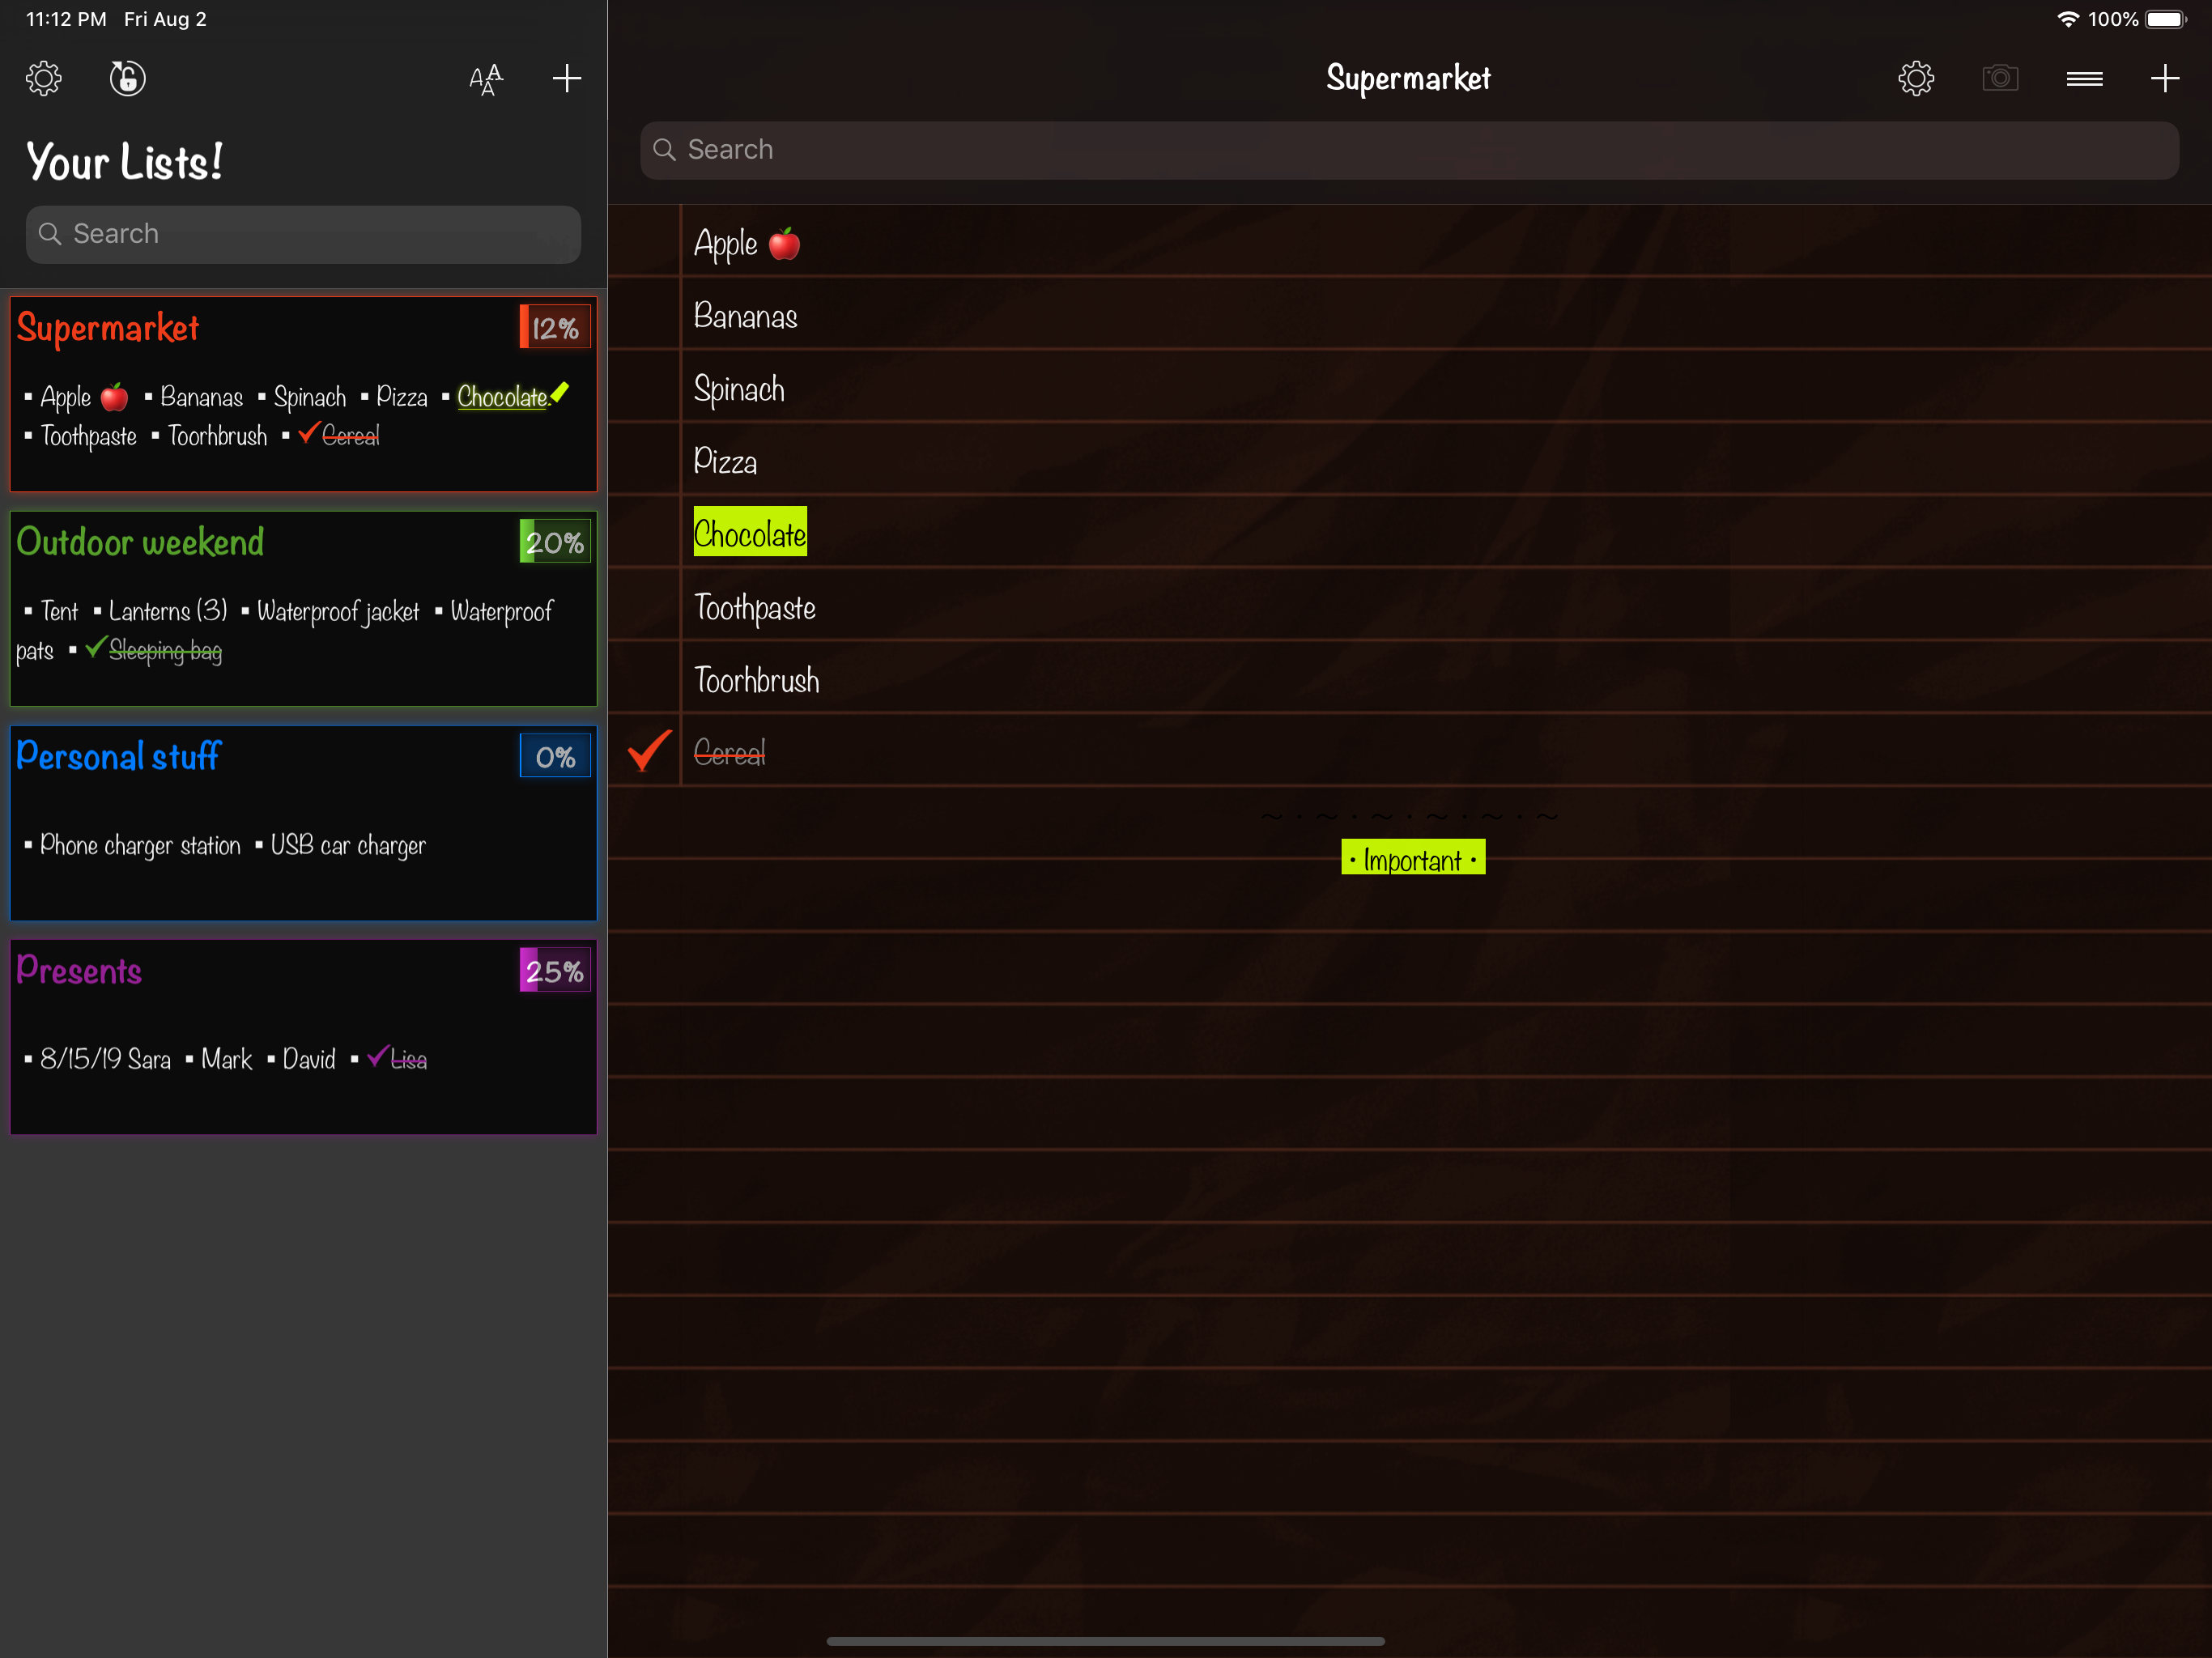Add new item to Supermarket list
Image resolution: width=2212 pixels, height=1658 pixels.
[2164, 78]
